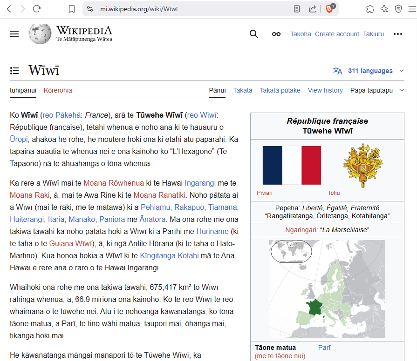Bookmark this page
The height and width of the screenshot is (361, 417).
point(72,9)
